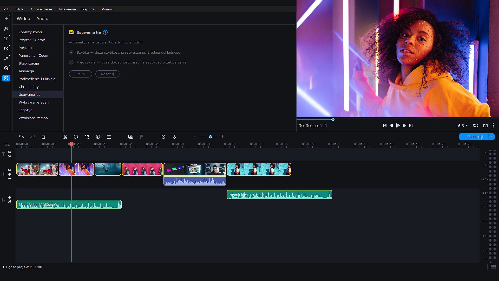Open the Eksportuj dropdown arrow

tap(491, 137)
